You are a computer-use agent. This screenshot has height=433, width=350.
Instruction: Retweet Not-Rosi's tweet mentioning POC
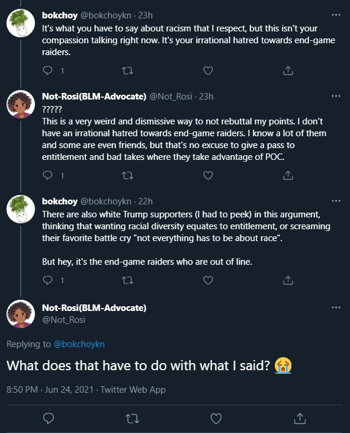point(127,175)
